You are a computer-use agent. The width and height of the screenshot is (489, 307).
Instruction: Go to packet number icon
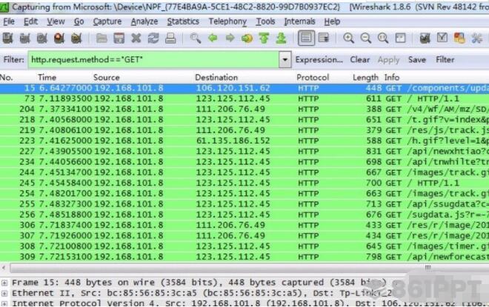tap(247, 38)
